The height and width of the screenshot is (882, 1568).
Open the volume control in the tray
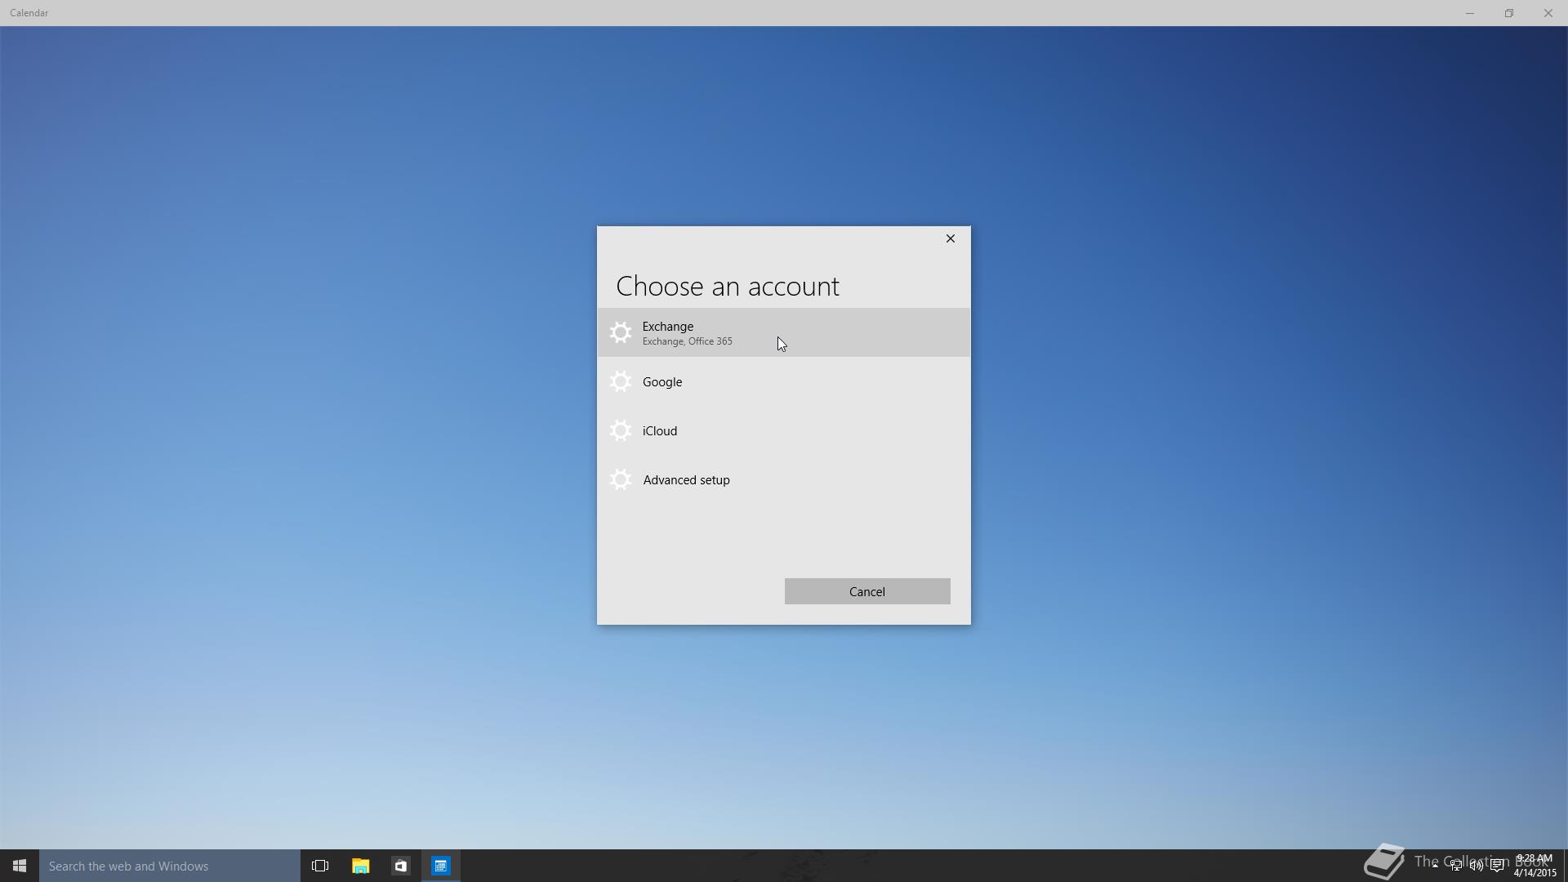1477,866
